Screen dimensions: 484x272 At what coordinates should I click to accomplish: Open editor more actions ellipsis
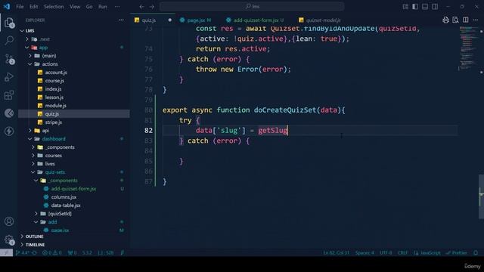476,20
